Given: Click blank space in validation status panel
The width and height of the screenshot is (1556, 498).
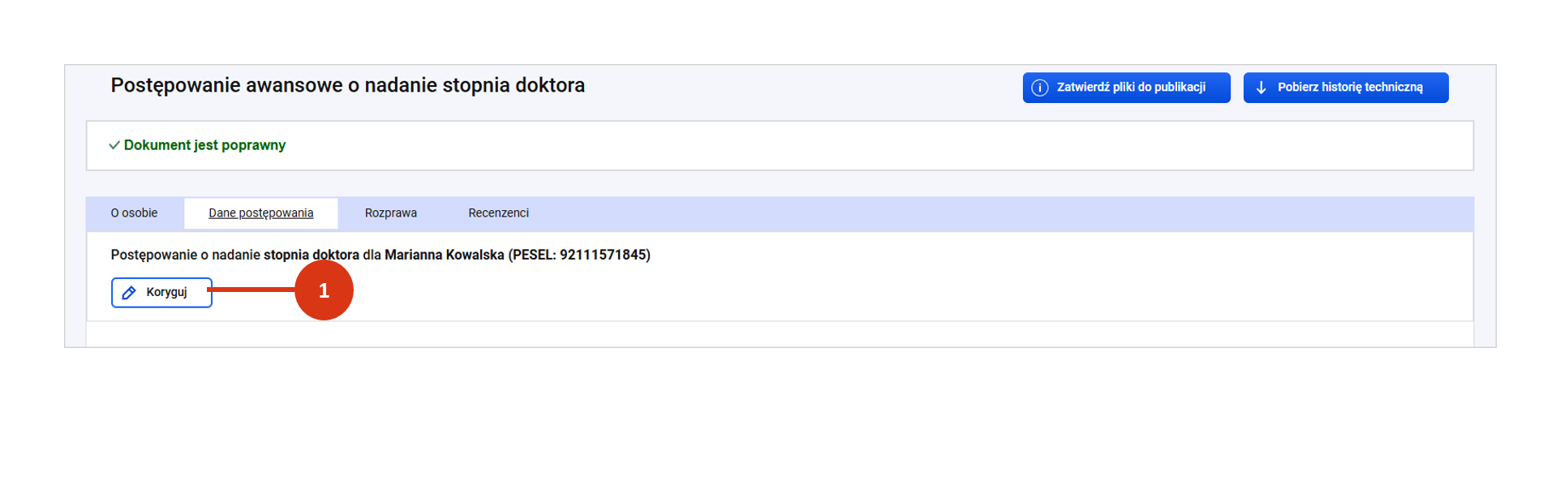Looking at the screenshot, I should click(x=811, y=146).
